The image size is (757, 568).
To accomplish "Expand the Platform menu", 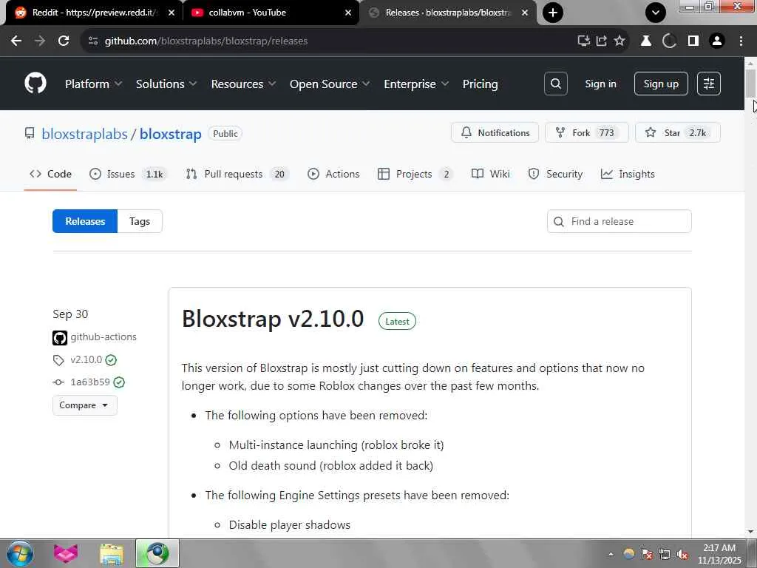I will pos(94,84).
